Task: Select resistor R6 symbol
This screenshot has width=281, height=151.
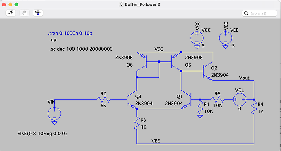Action: tap(217, 99)
